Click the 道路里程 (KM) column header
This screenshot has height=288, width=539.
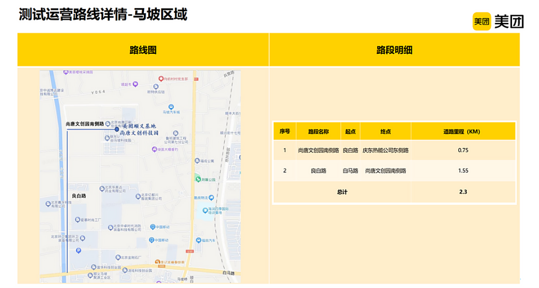463,132
